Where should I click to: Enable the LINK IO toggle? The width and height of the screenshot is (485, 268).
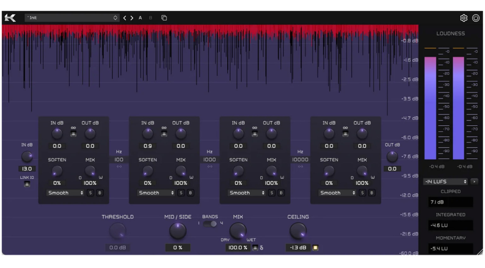[27, 184]
